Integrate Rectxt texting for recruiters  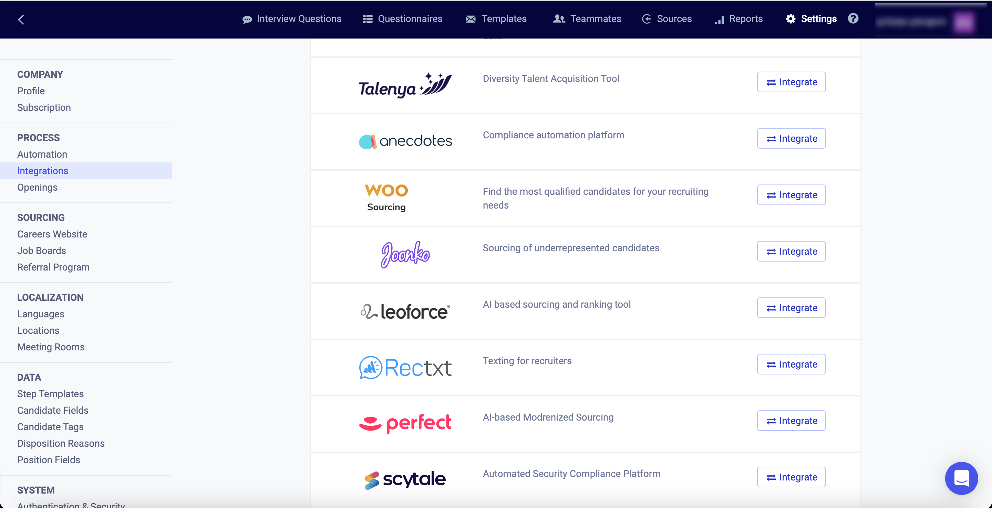[x=791, y=364]
